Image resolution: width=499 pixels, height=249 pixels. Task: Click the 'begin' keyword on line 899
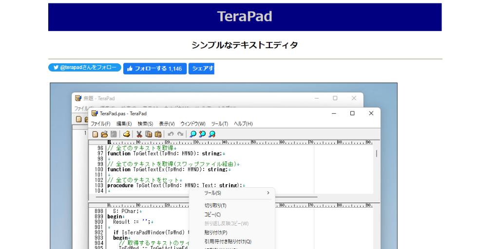[x=115, y=216]
